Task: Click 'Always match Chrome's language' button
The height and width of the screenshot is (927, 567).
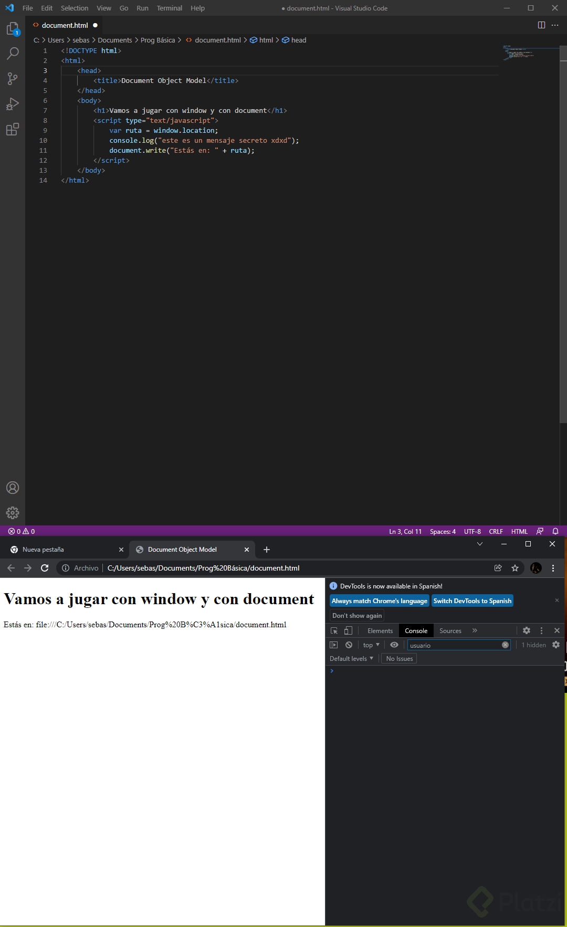Action: [x=380, y=601]
